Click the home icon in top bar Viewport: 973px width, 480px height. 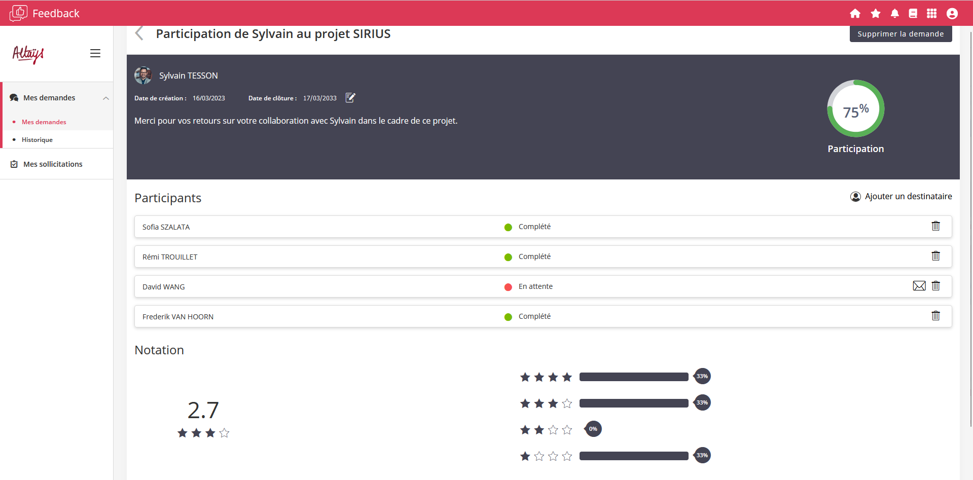click(x=855, y=14)
